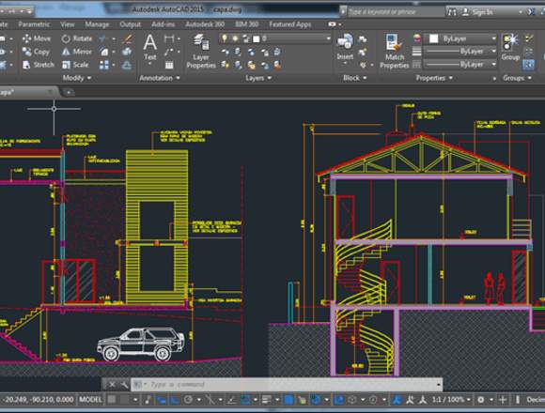Toggle Ortho mode in status bar
Viewport: 545px width, 413px height.
coord(175,400)
